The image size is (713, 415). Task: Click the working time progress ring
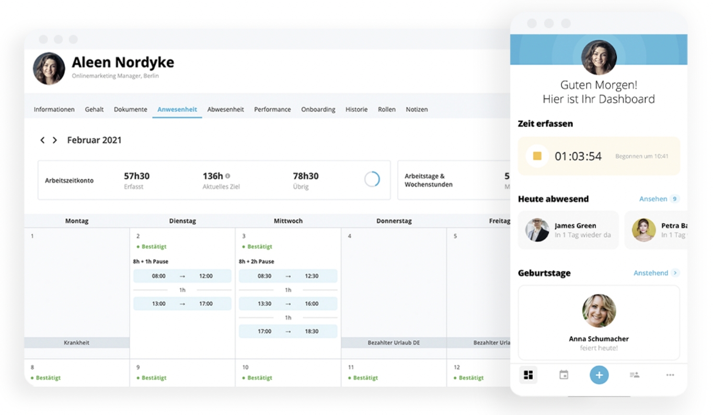(x=372, y=179)
